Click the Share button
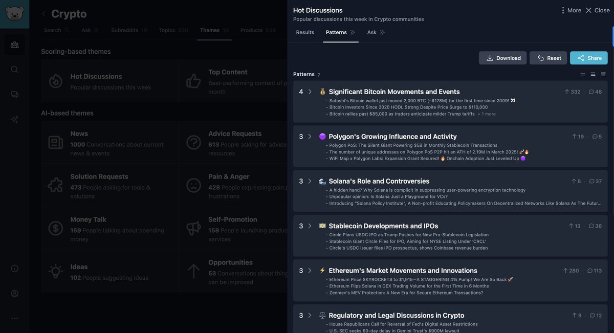The image size is (614, 333). (x=589, y=58)
